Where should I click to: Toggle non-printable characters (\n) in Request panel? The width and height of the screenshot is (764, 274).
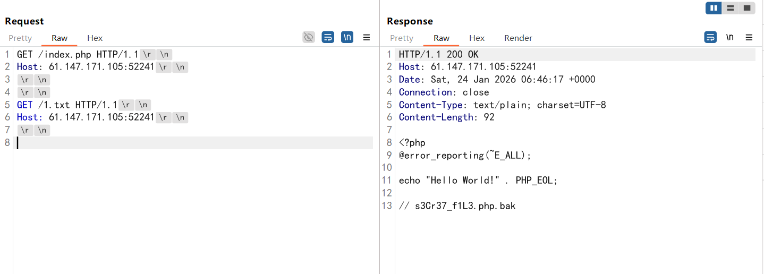click(x=347, y=37)
